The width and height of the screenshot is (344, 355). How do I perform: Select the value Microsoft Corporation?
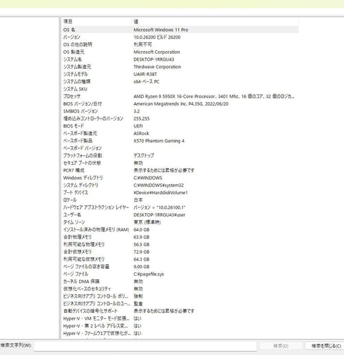tap(157, 52)
